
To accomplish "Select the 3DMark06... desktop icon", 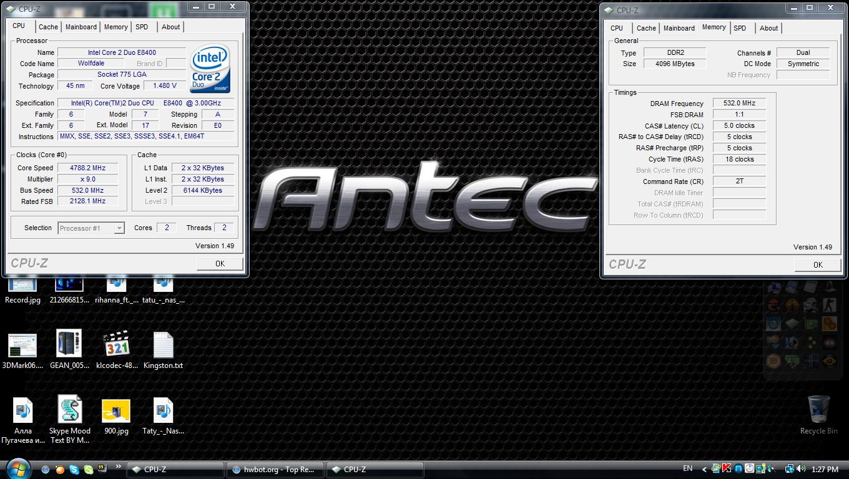I will (x=22, y=351).
